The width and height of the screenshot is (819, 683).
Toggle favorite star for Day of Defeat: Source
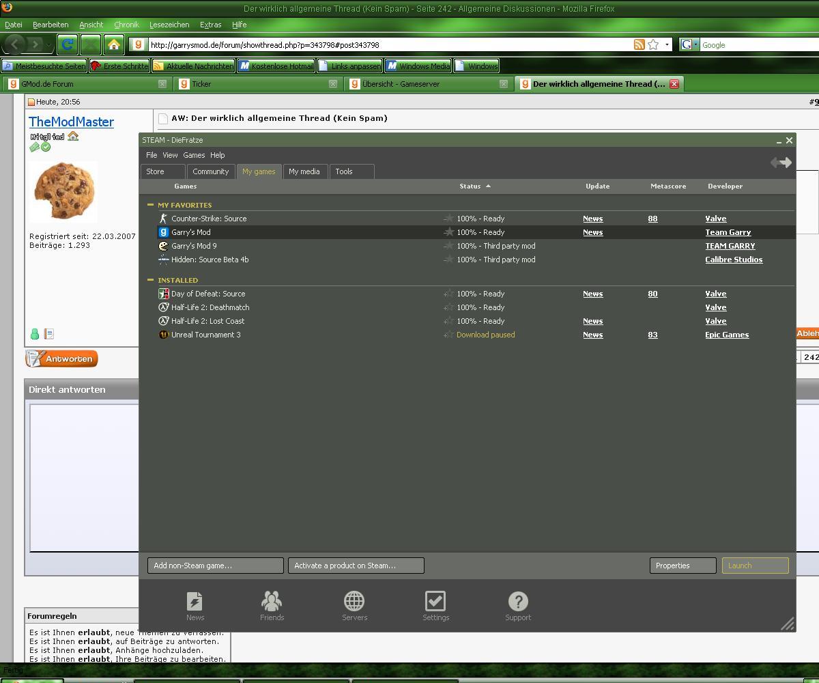click(448, 294)
